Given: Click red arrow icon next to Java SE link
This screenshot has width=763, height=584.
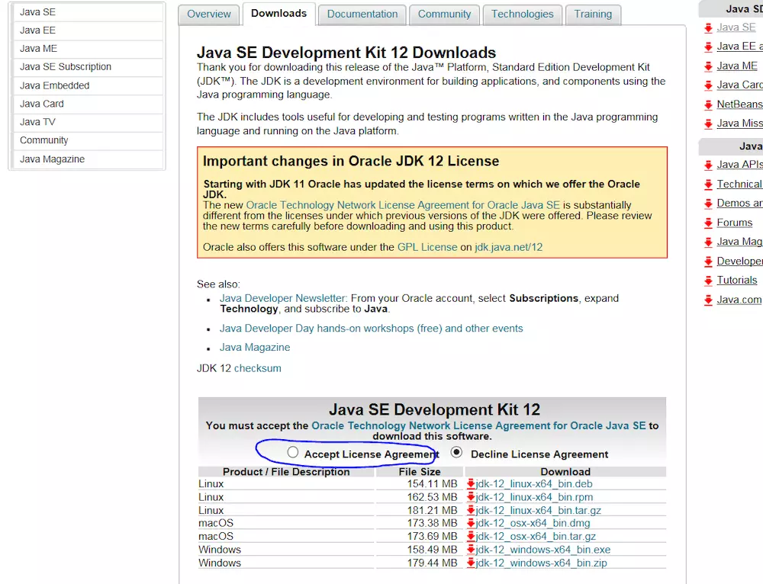Looking at the screenshot, I should pos(708,28).
